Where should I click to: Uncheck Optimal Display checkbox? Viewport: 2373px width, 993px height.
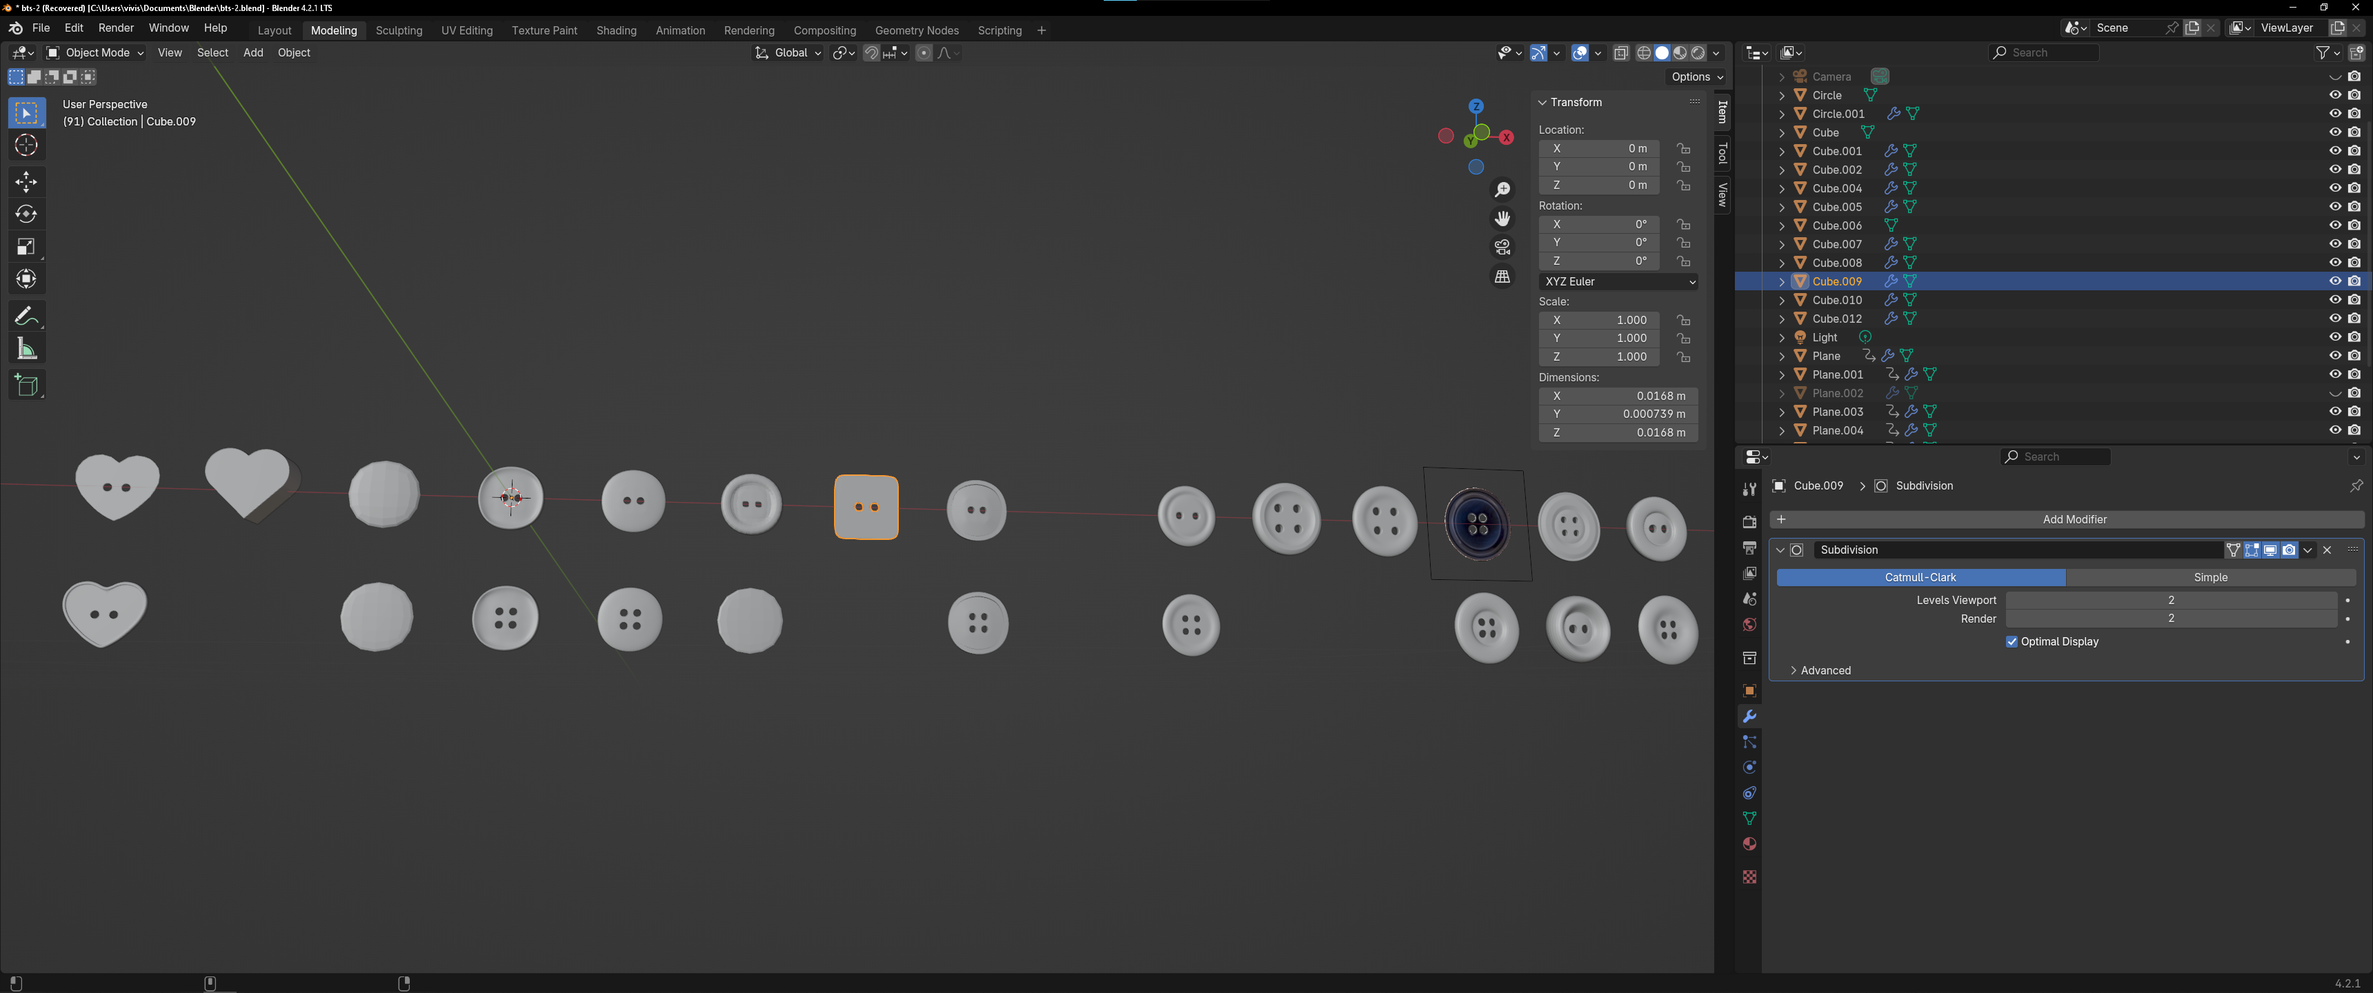2011,642
